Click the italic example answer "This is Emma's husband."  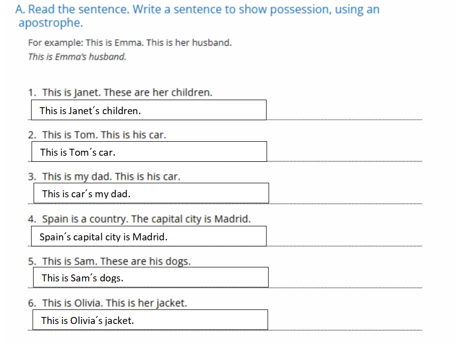click(x=77, y=57)
